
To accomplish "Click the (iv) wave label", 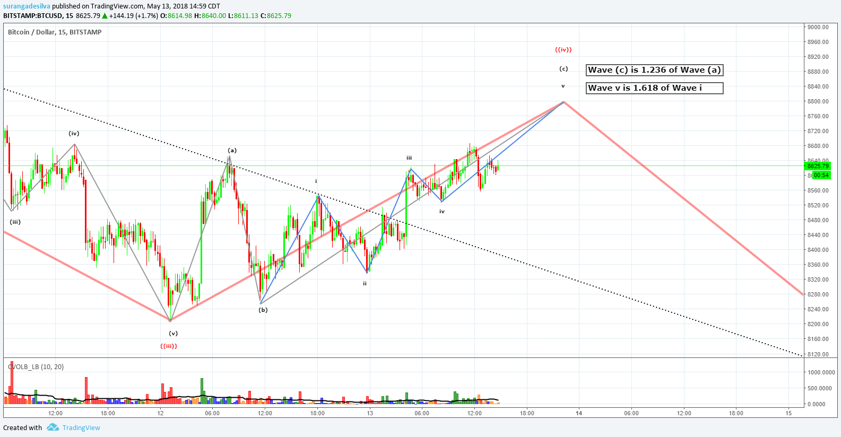I will click(x=74, y=134).
